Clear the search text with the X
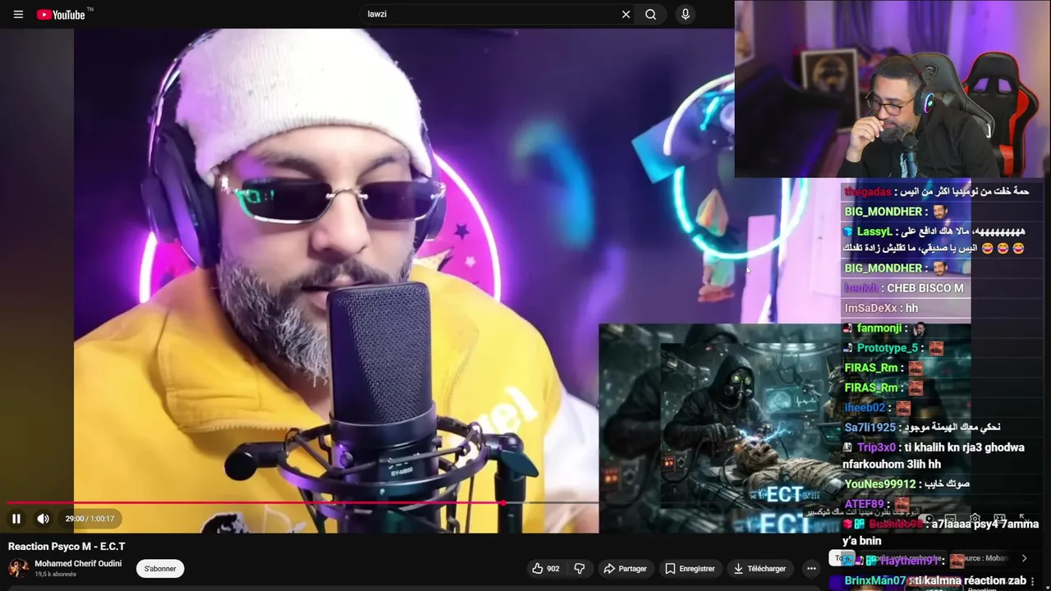1051x591 pixels. pyautogui.click(x=626, y=14)
